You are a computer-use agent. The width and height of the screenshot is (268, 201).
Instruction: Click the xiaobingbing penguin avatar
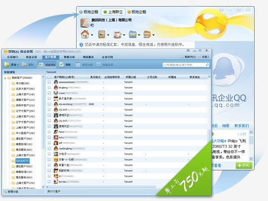pos(56,148)
